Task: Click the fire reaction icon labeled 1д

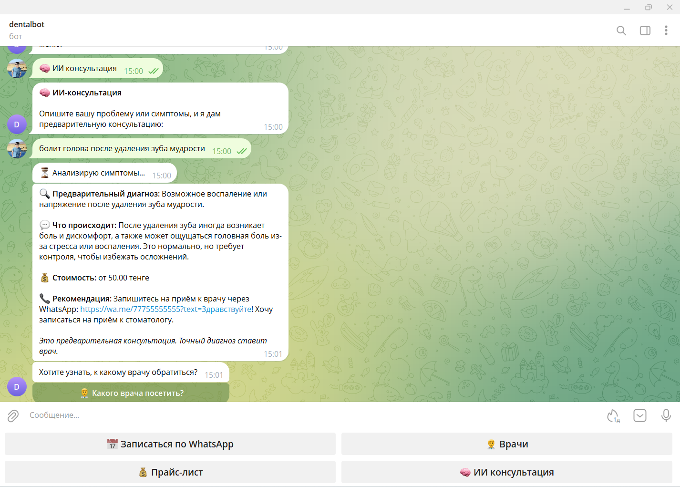Action: 613,415
